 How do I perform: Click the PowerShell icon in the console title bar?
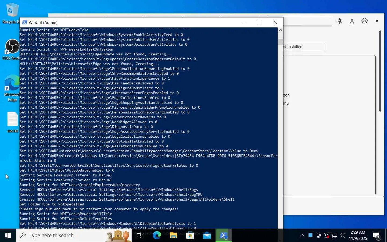pyautogui.click(x=24, y=22)
